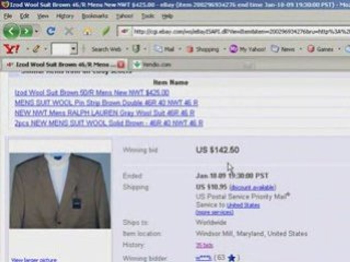
Task: Click the green pencil toolbar icon
Action: tap(106, 31)
